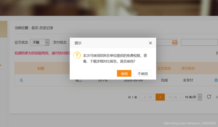Screen dimensions: 218x127
Task: Click the yellow question mark icon
Action: coord(77,55)
